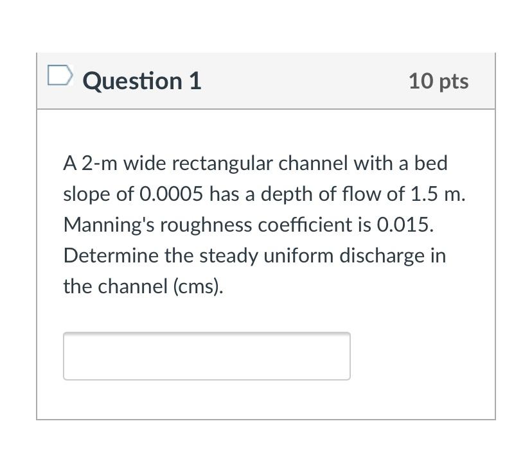The width and height of the screenshot is (532, 462).
Task: Select the 10 pts label
Action: [438, 81]
